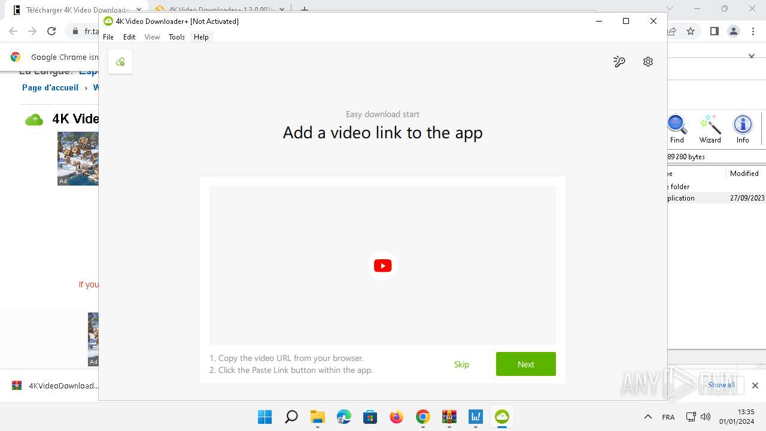Open 4K Video Downloader settings gear

click(x=648, y=62)
